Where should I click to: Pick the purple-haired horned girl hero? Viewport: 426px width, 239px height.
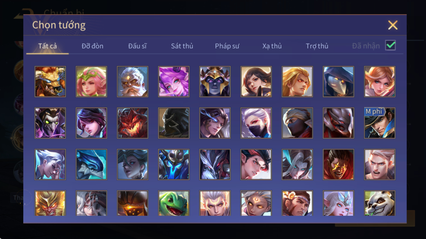174,81
